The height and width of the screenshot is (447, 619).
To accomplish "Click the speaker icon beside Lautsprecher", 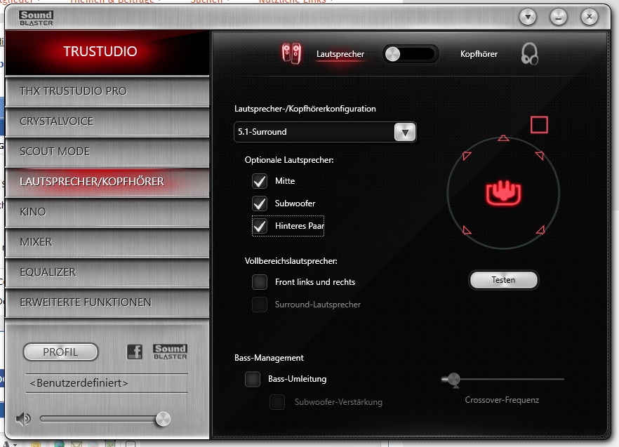I will pyautogui.click(x=291, y=54).
